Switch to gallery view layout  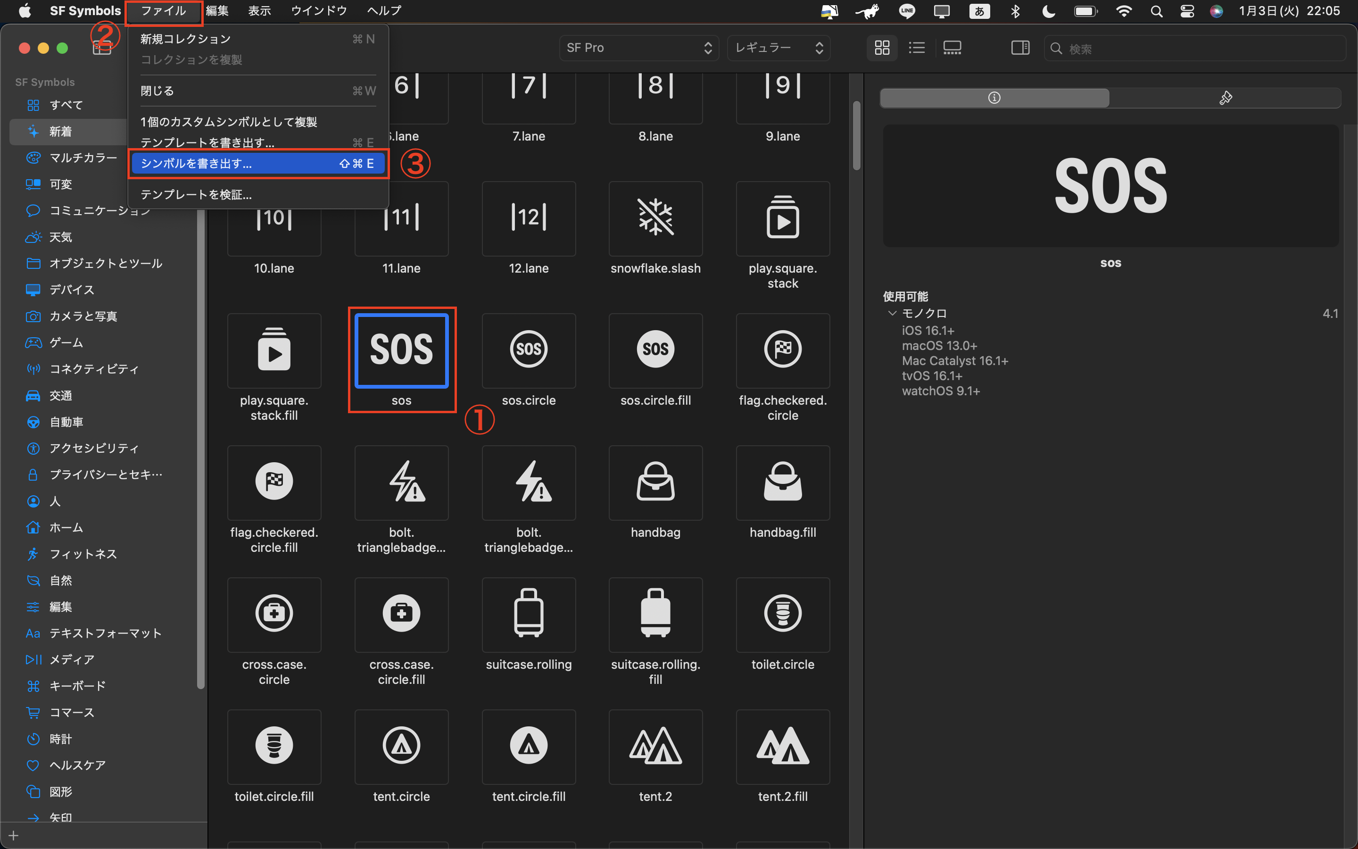pyautogui.click(x=952, y=48)
